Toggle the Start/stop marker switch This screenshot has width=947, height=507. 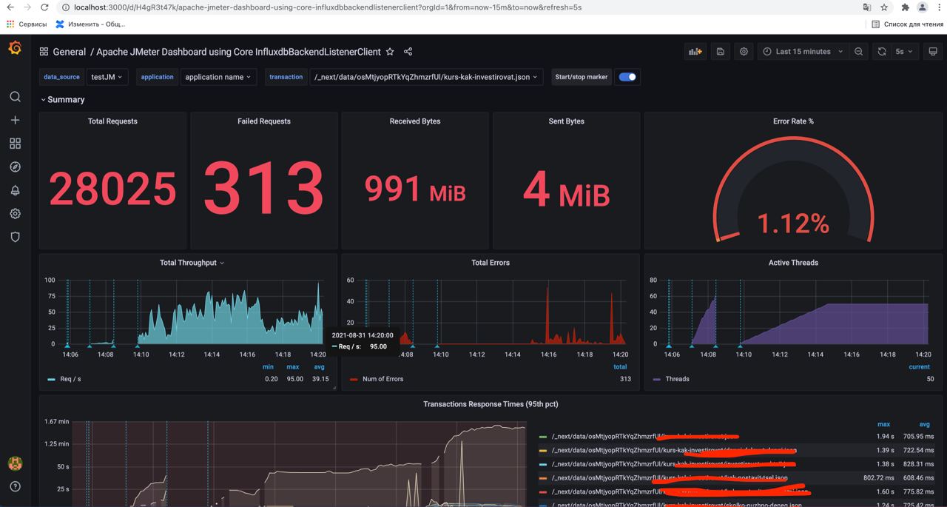click(x=627, y=77)
